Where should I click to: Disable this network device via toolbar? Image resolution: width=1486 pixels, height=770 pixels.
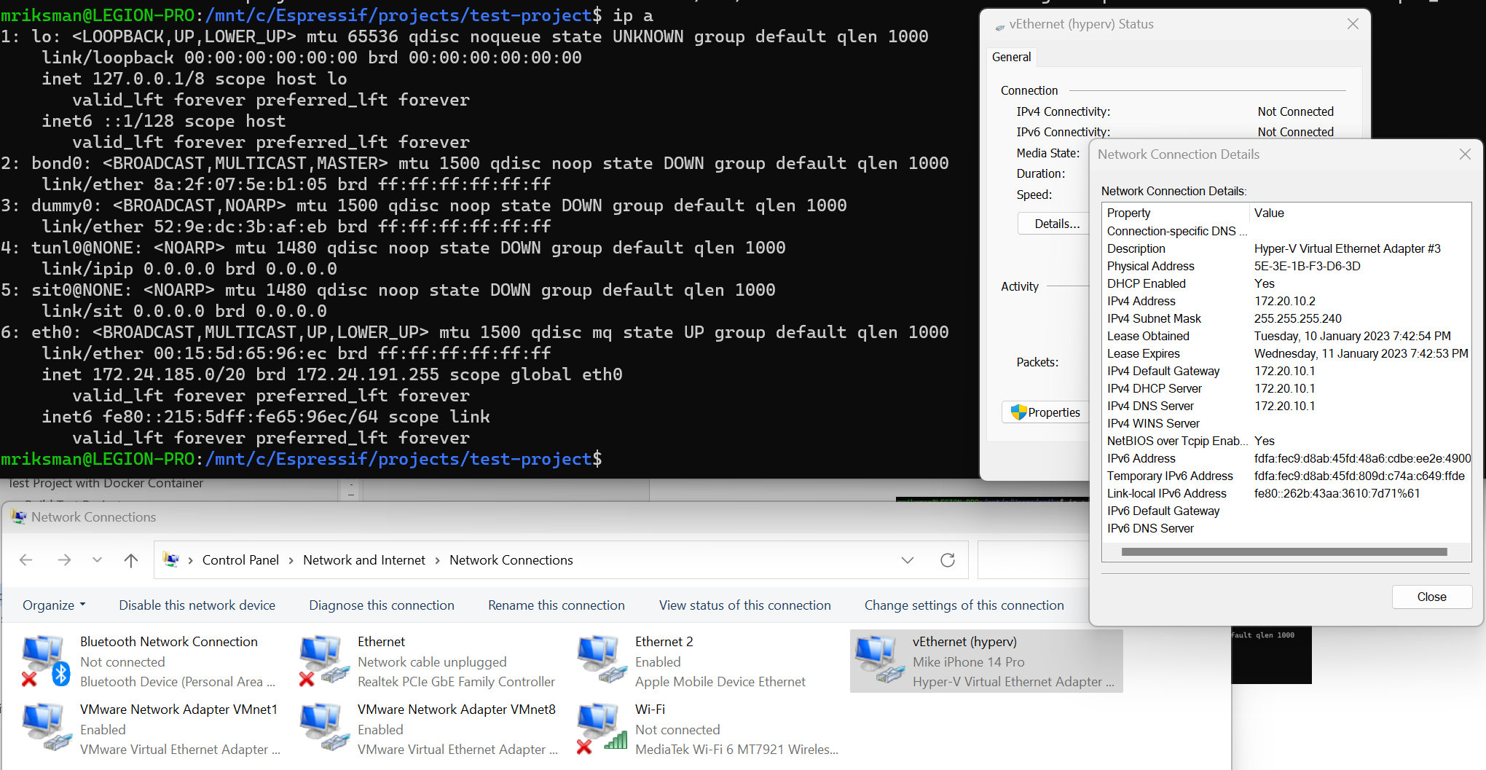196,605
